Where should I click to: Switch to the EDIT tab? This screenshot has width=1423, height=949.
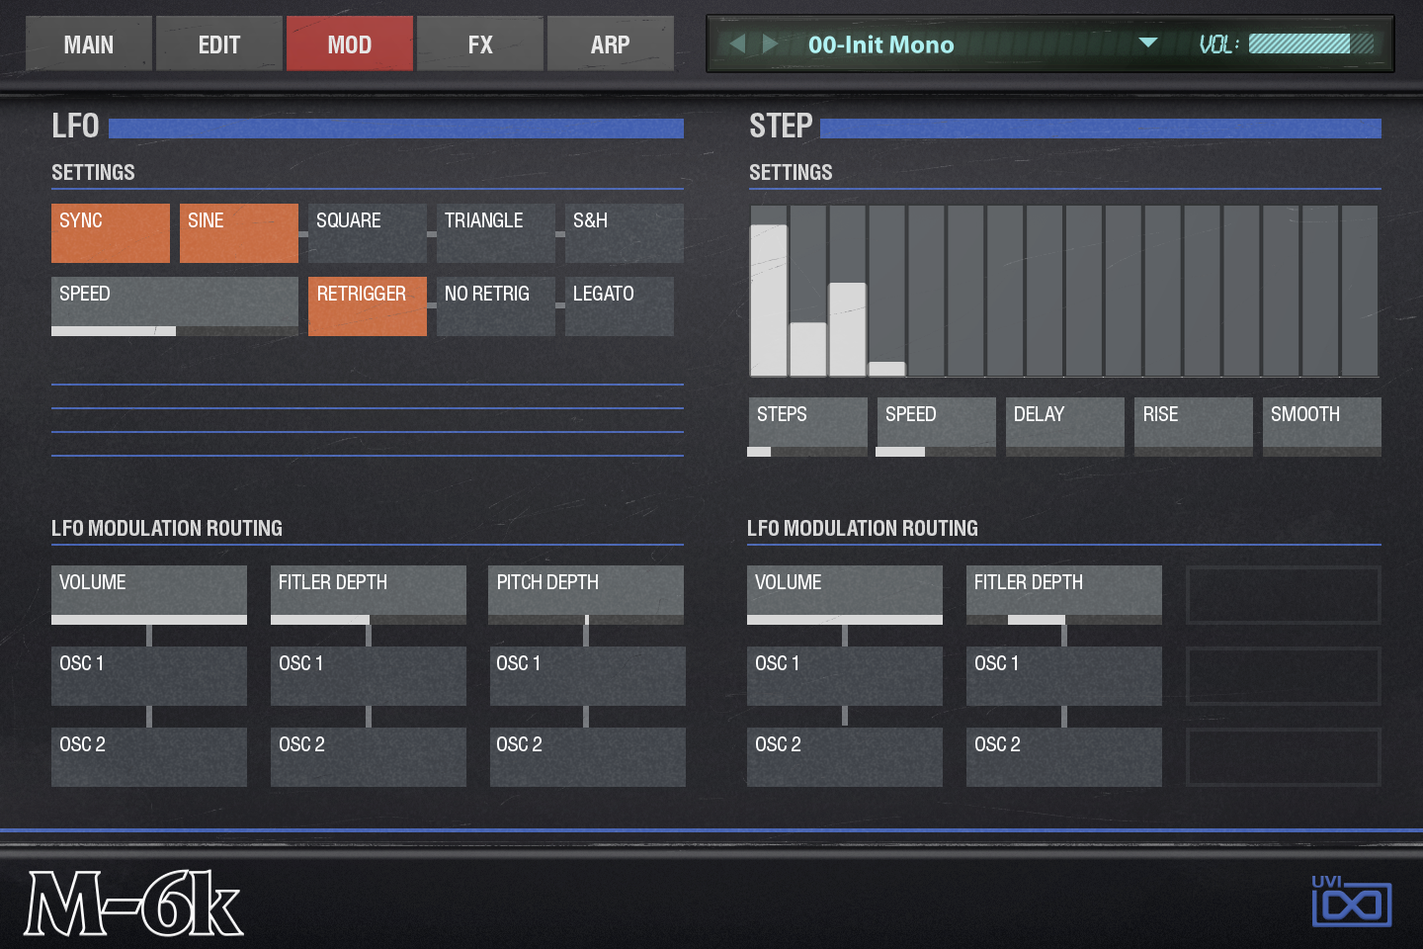point(219,43)
